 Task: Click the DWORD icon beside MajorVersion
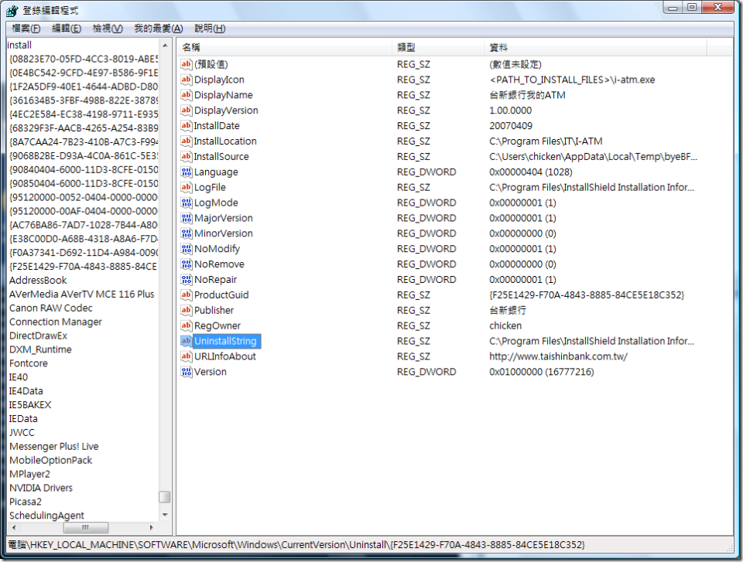pyautogui.click(x=185, y=217)
